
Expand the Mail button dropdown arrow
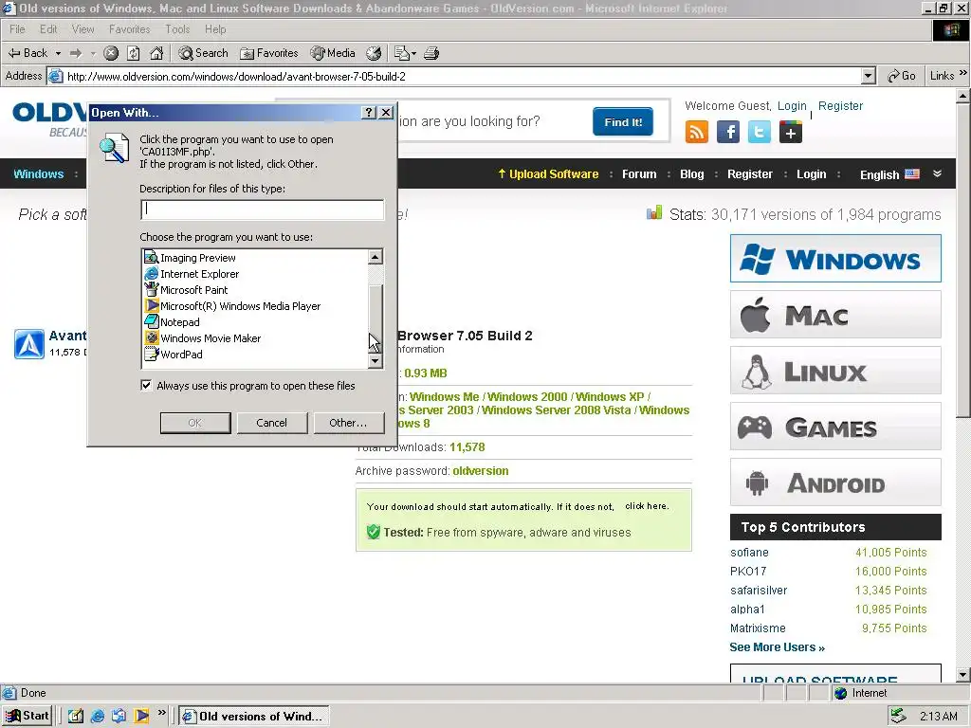413,53
